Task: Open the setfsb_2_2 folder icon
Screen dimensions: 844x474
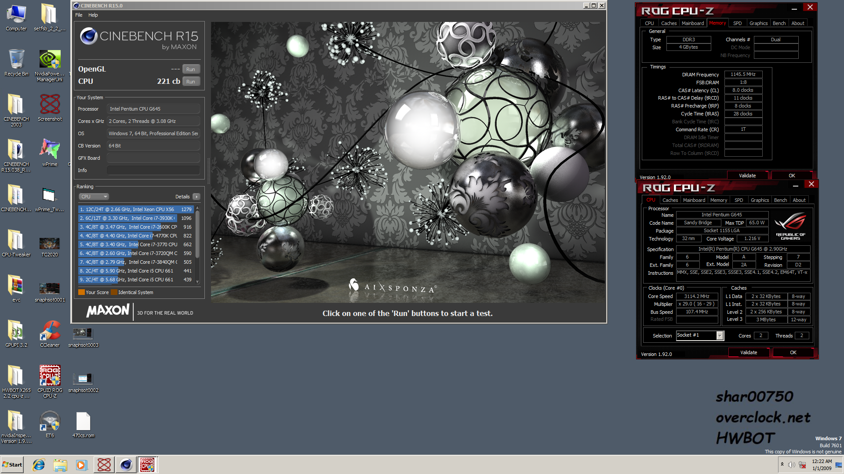Action: 49,18
